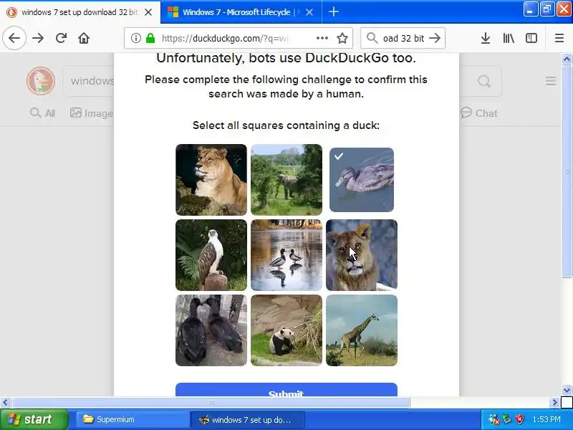The image size is (573, 430).
Task: Close the Windows 7 Microsoft Lifecycle tab
Action: coord(309,12)
